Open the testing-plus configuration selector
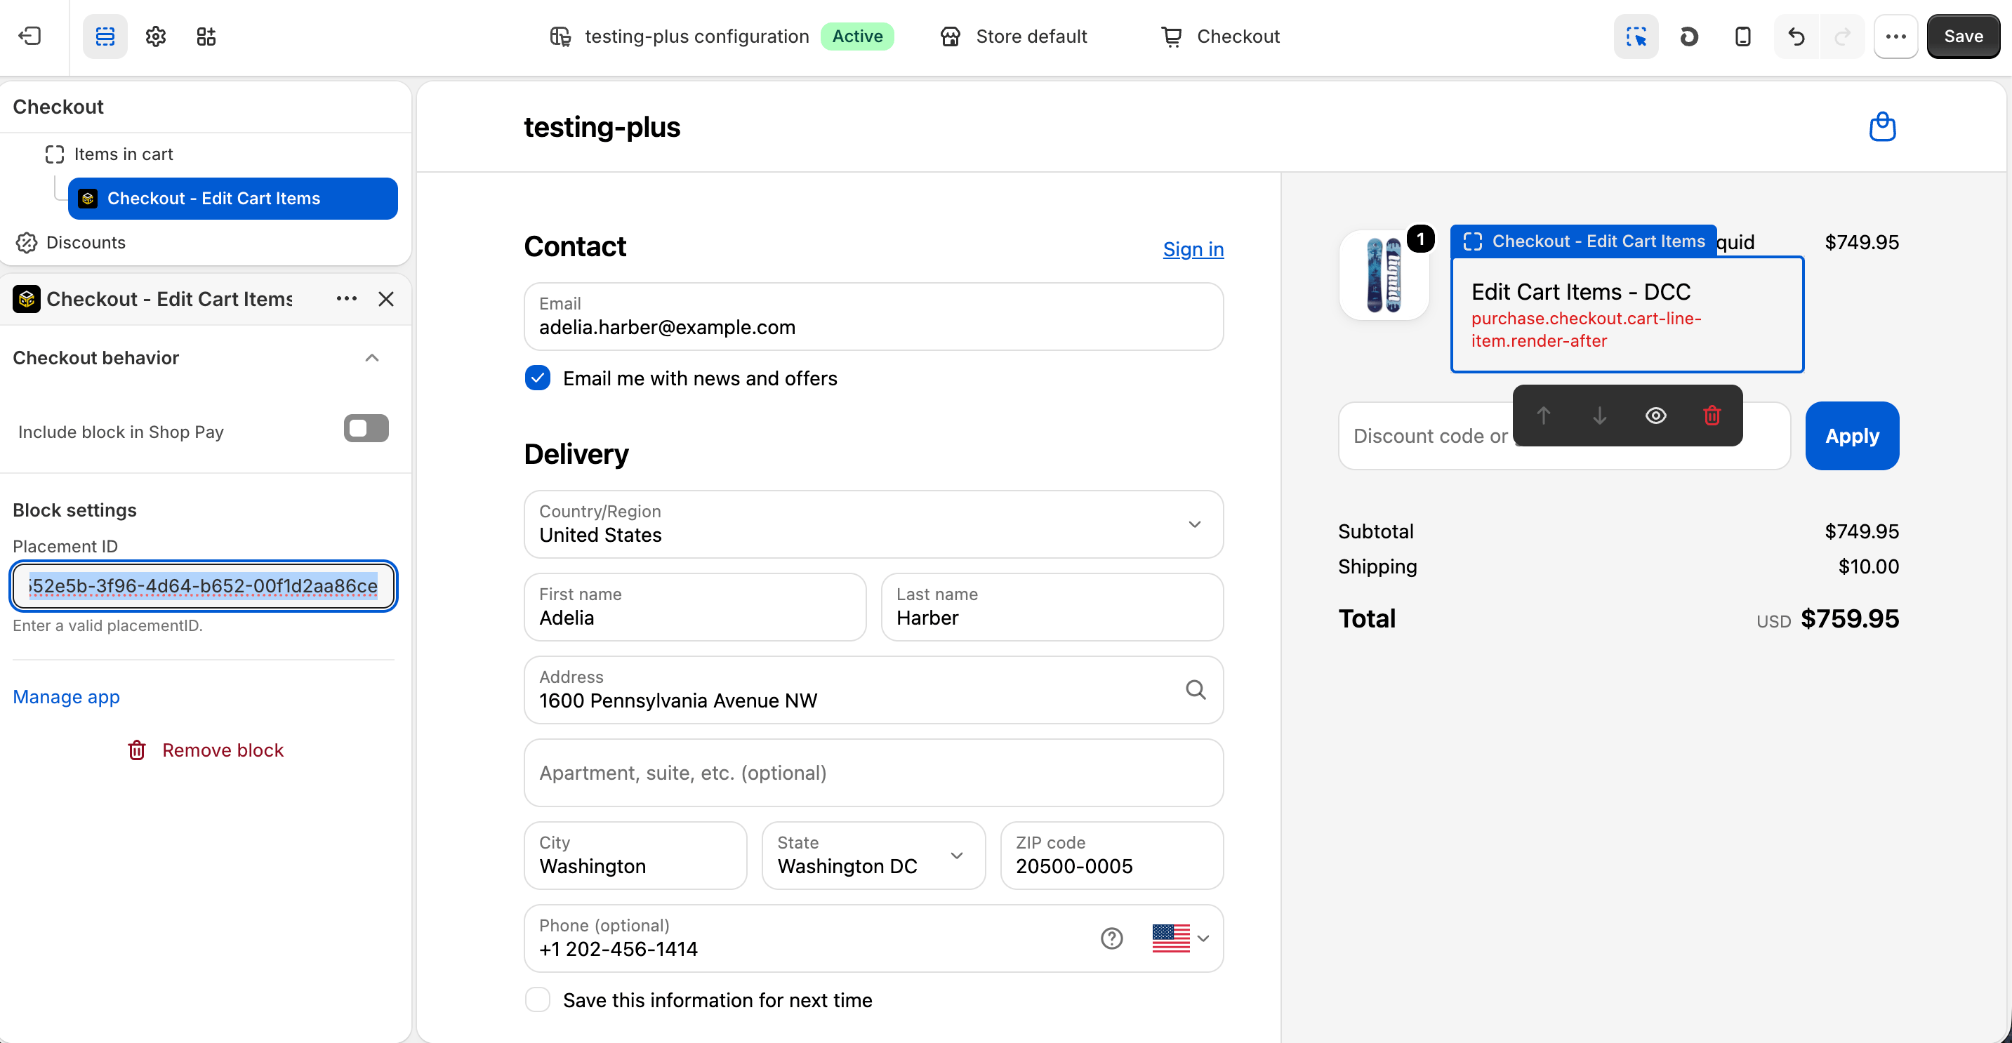The height and width of the screenshot is (1043, 2012). click(720, 36)
